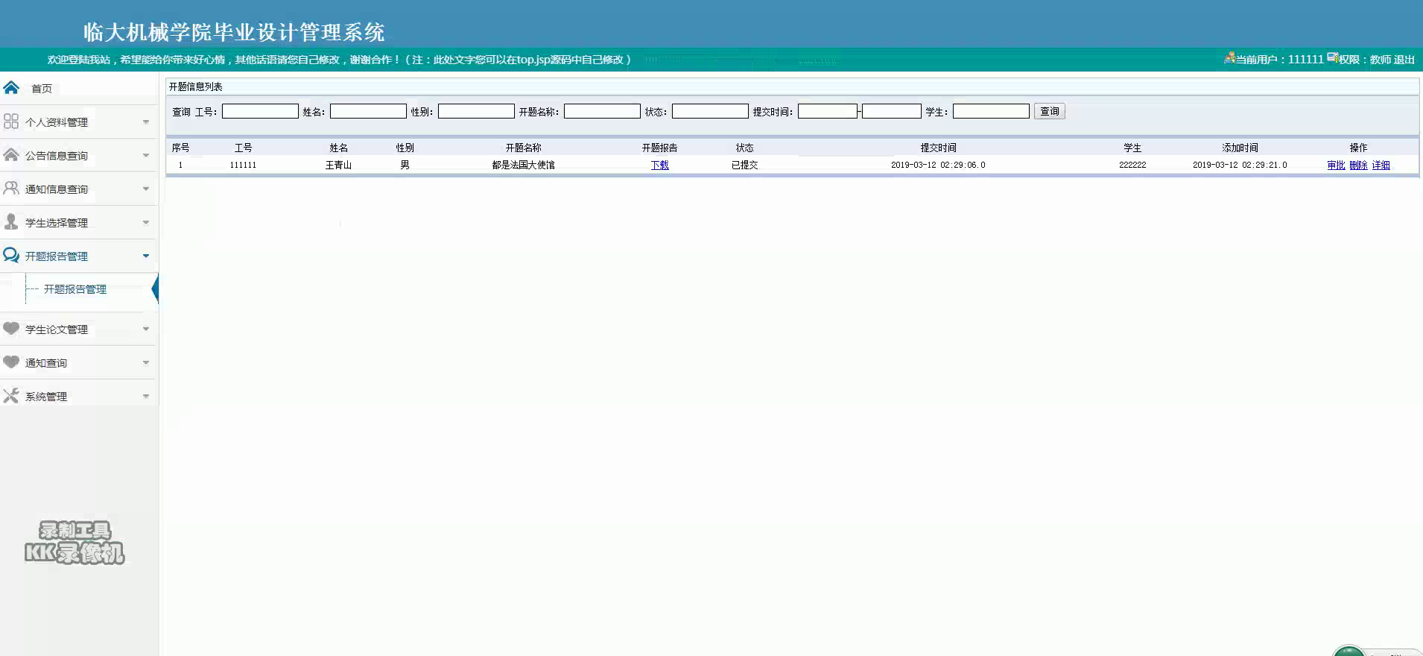Click the 工号 cell 111111 in table
This screenshot has height=656, width=1423.
pos(243,165)
